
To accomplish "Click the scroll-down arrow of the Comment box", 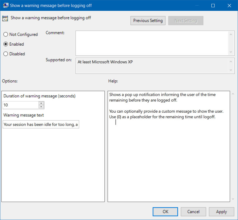I will tap(231, 52).
